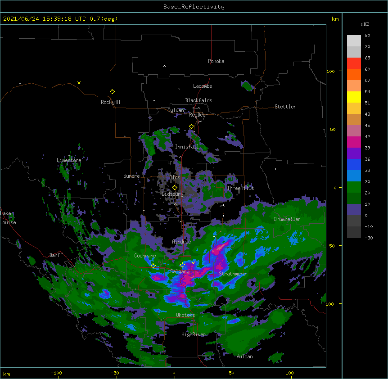
Task: Click the ThreeHills label
Action: 240,188
